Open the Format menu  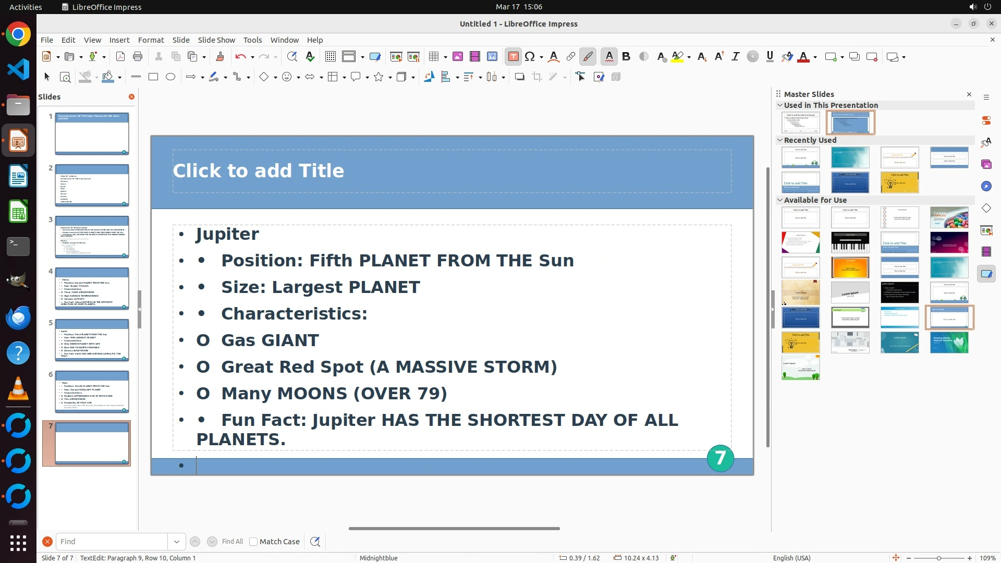(x=151, y=40)
